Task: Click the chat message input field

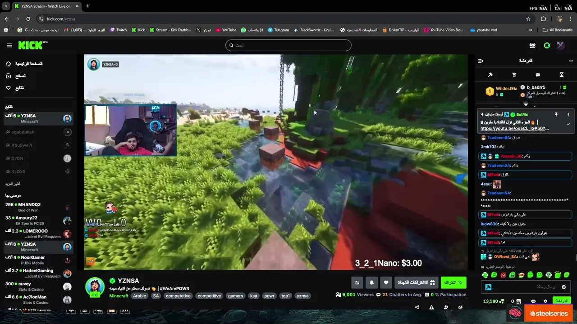Action: pyautogui.click(x=526, y=287)
